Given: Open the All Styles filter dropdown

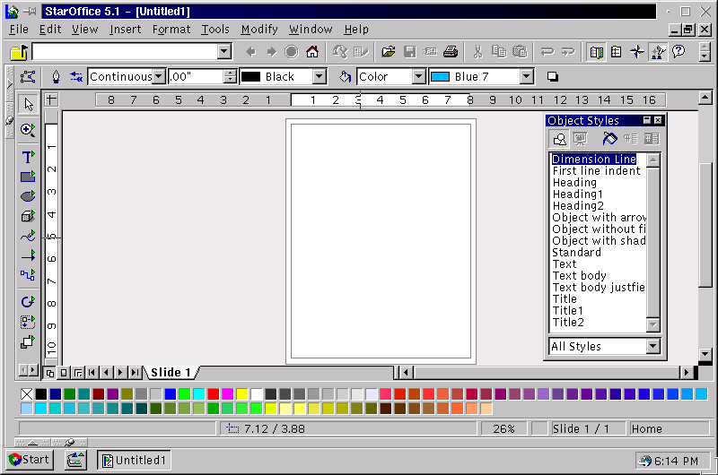Looking at the screenshot, I should click(652, 347).
